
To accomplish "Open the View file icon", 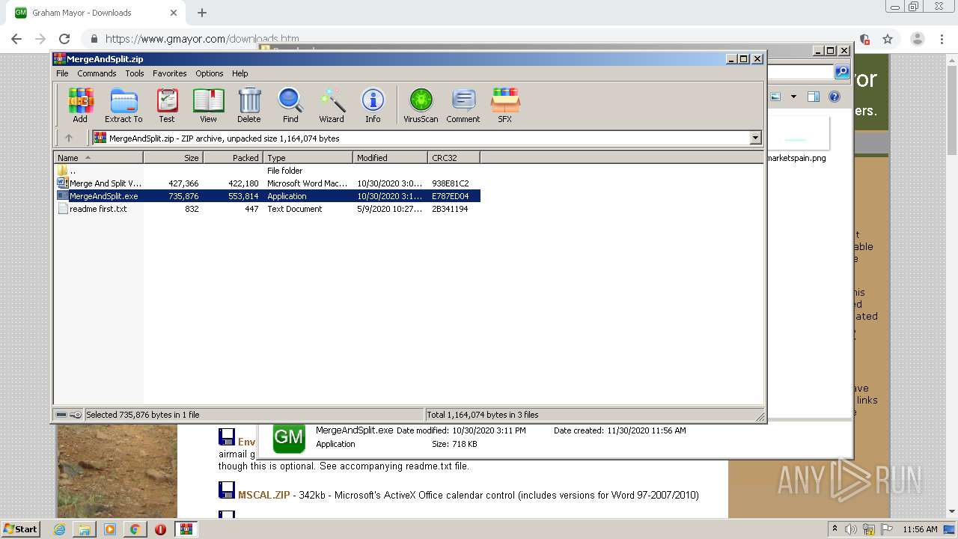I will 208,105.
